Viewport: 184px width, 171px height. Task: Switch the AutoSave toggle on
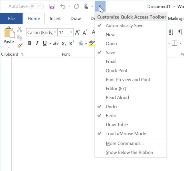tap(36, 6)
